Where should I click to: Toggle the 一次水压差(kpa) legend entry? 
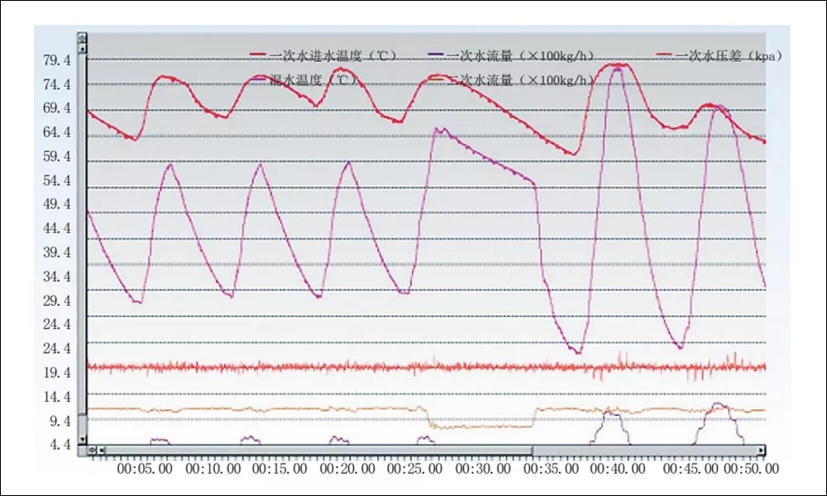(728, 56)
